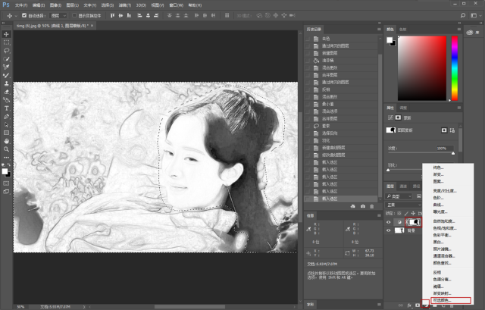Image resolution: width=485 pixels, height=310 pixels.
Task: Set history brush source beside 油漆桶
Action: tap(308, 61)
